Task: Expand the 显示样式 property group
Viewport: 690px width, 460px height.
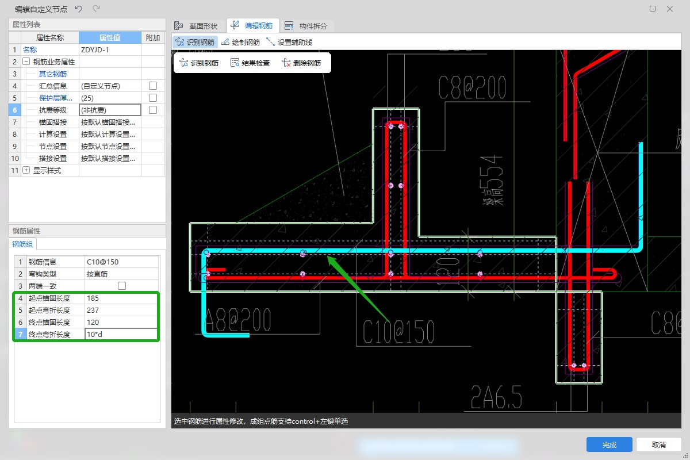Action: point(26,170)
